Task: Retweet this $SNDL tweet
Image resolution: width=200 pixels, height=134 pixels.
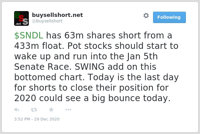Action: pos(34,110)
